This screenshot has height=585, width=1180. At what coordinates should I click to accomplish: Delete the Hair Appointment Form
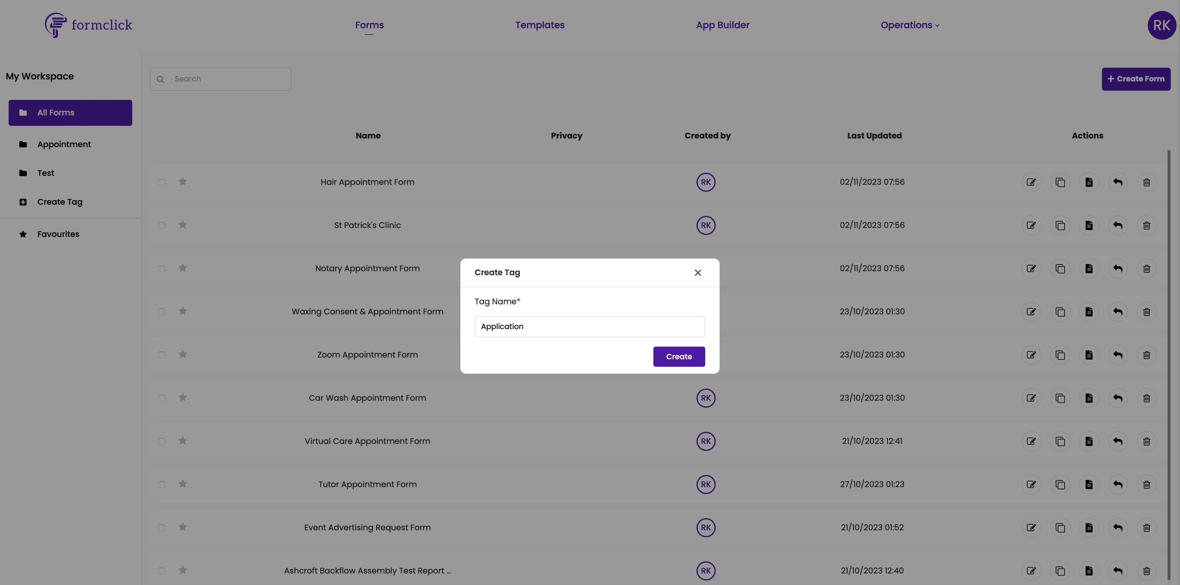[x=1147, y=182]
